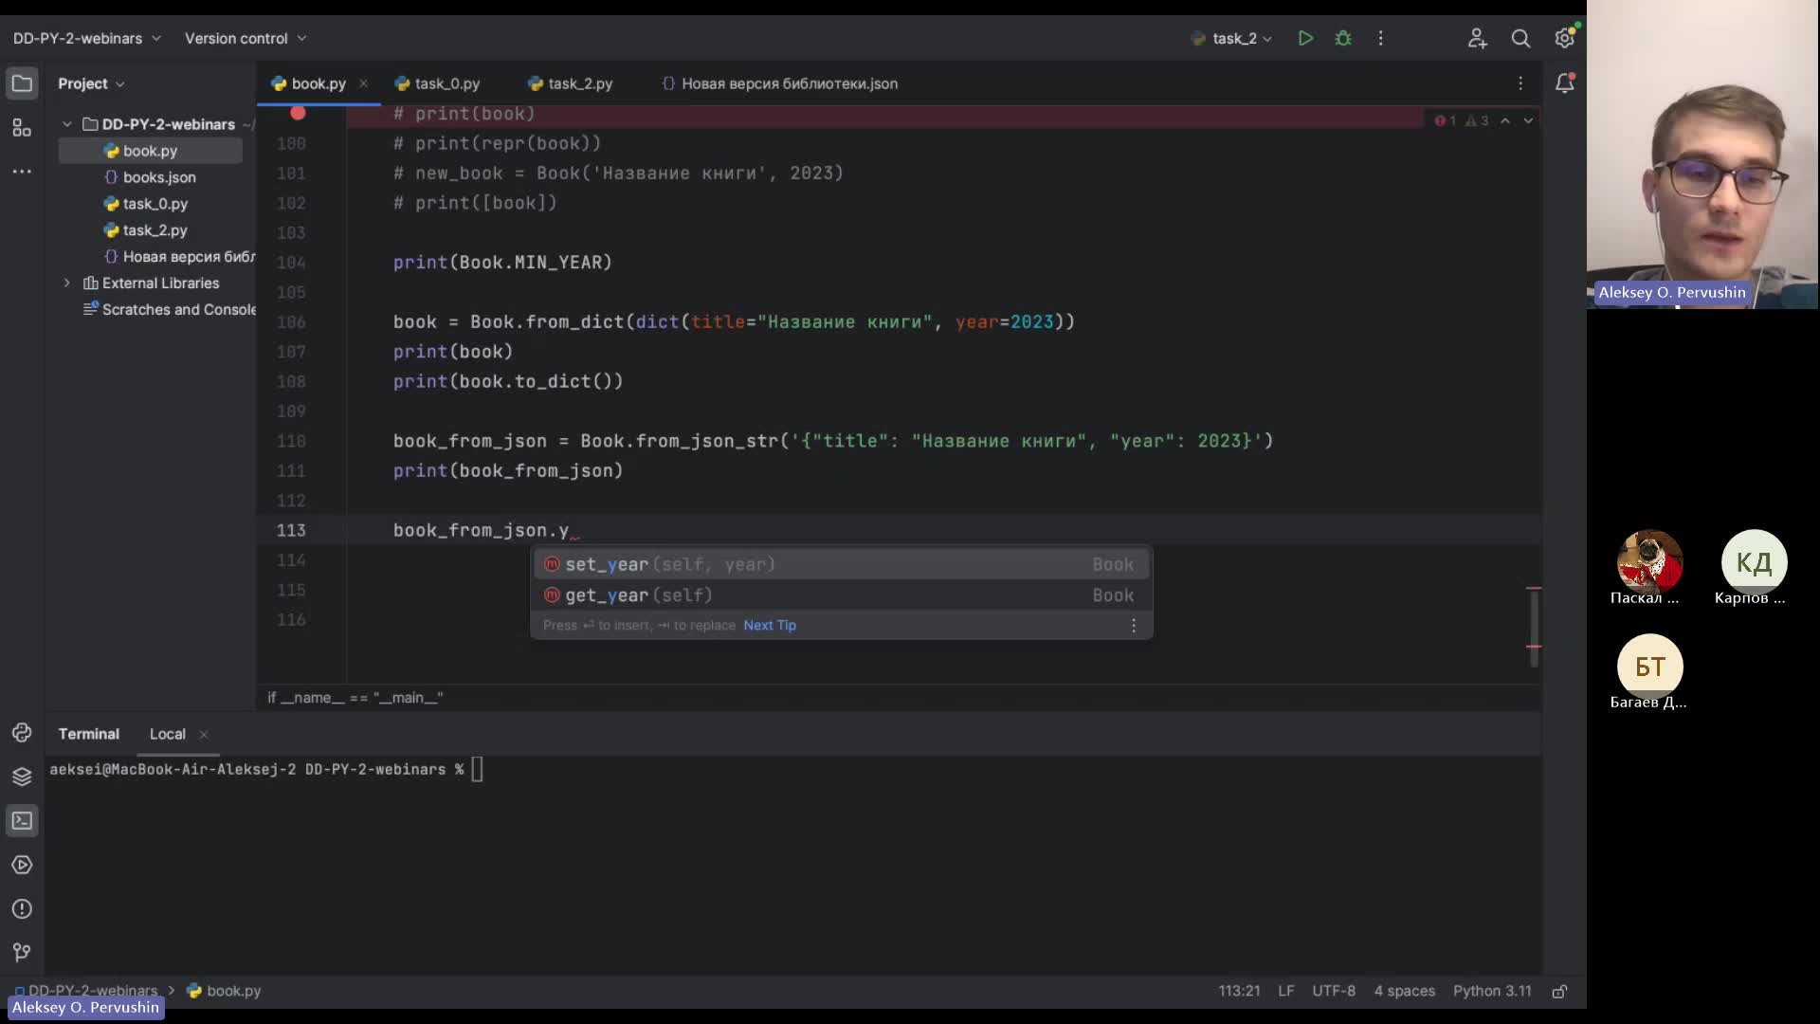The image size is (1820, 1024).
Task: Select Scratches and Consoles node
Action: coord(171,309)
